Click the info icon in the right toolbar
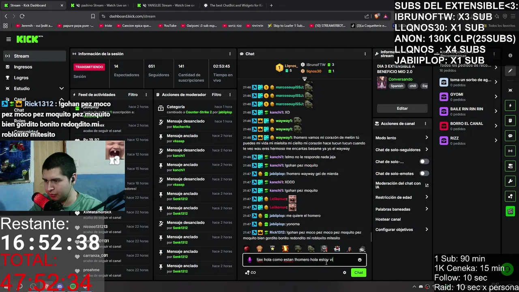This screenshot has width=519, height=292. click(510, 56)
